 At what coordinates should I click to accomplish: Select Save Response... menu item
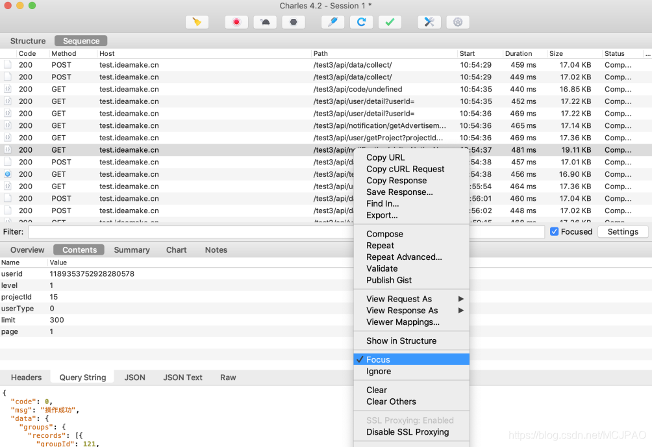point(399,192)
